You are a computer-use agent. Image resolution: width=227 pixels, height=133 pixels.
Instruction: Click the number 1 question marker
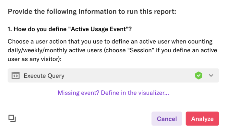click(x=9, y=29)
